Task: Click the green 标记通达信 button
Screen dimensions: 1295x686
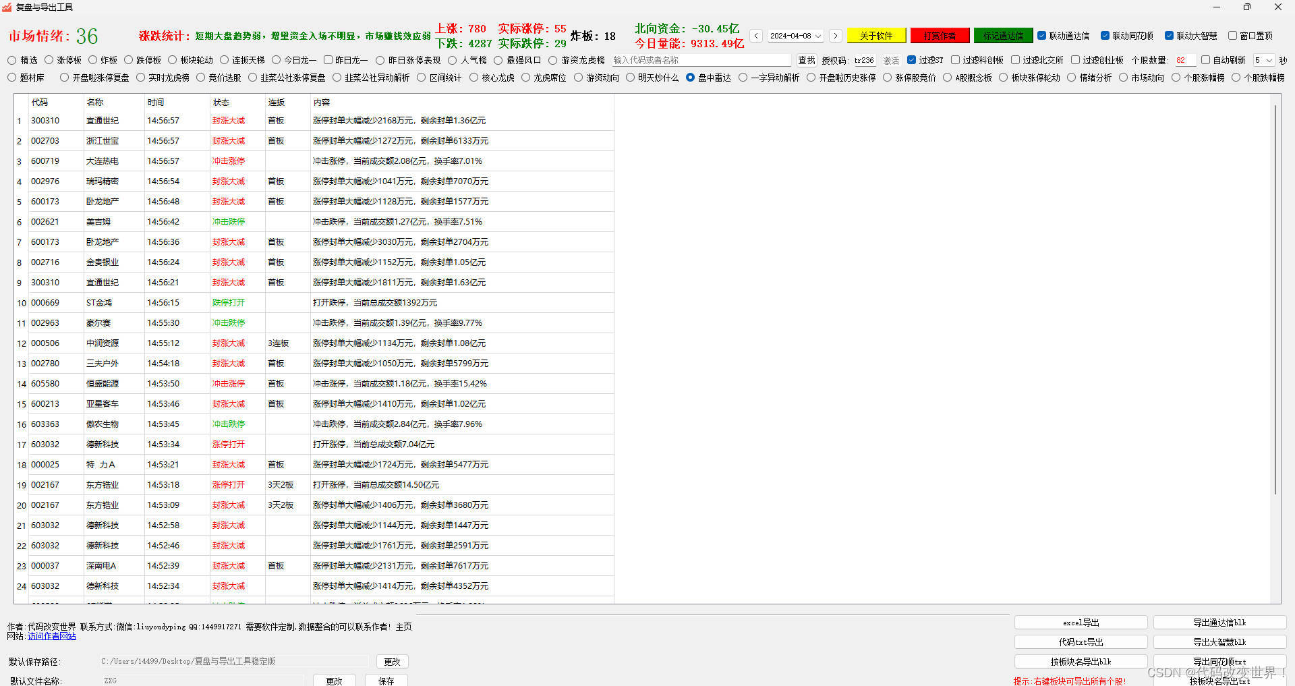Action: coord(1003,36)
